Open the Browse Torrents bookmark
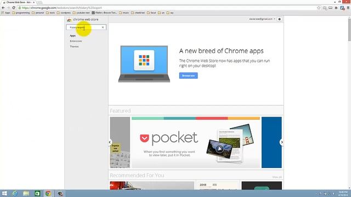351x197 pixels. [x=104, y=13]
